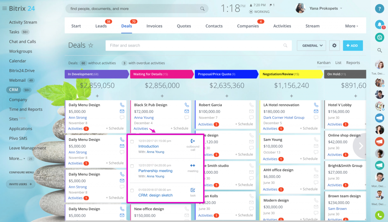
Task: Filter the 3 deals with overdue activities
Action: [x=143, y=63]
